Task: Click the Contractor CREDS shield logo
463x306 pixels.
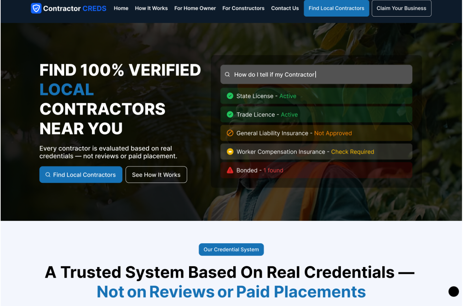Action: [x=36, y=8]
